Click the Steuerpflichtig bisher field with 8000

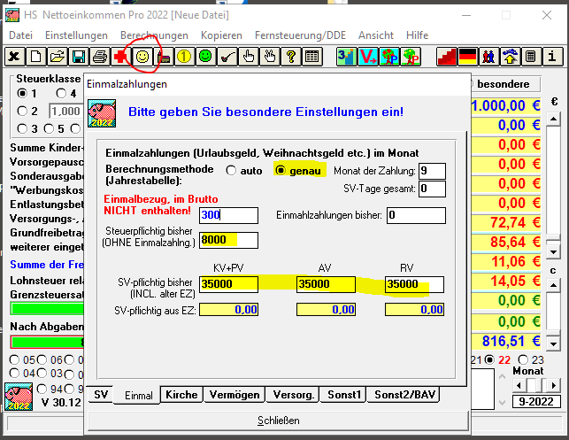pyautogui.click(x=228, y=240)
